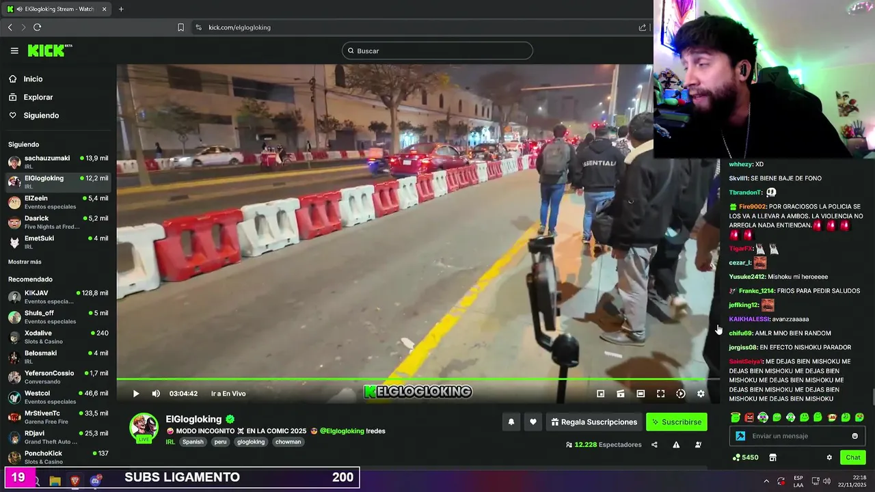Viewport: 875px width, 492px height.
Task: Mute the stream with the speaker icon
Action: pos(156,394)
